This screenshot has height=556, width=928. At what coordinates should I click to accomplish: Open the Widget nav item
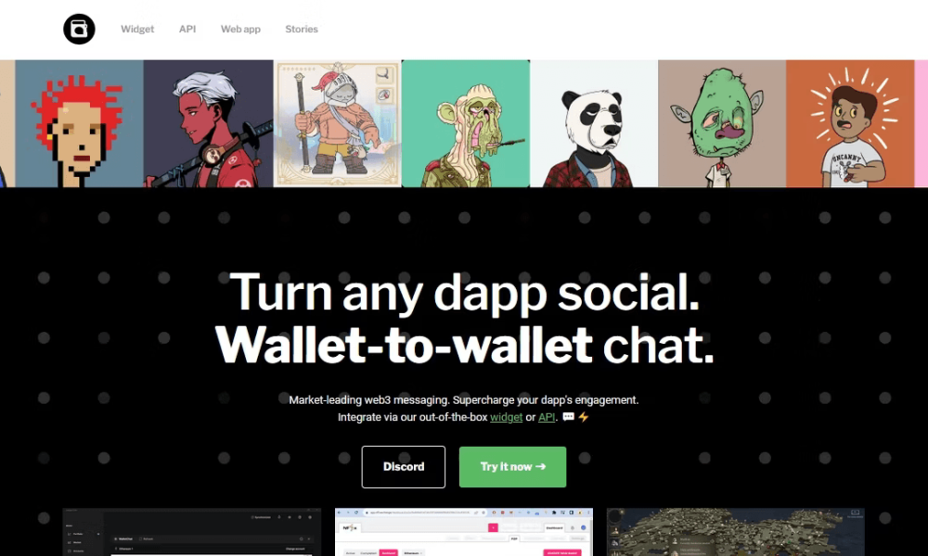click(137, 29)
